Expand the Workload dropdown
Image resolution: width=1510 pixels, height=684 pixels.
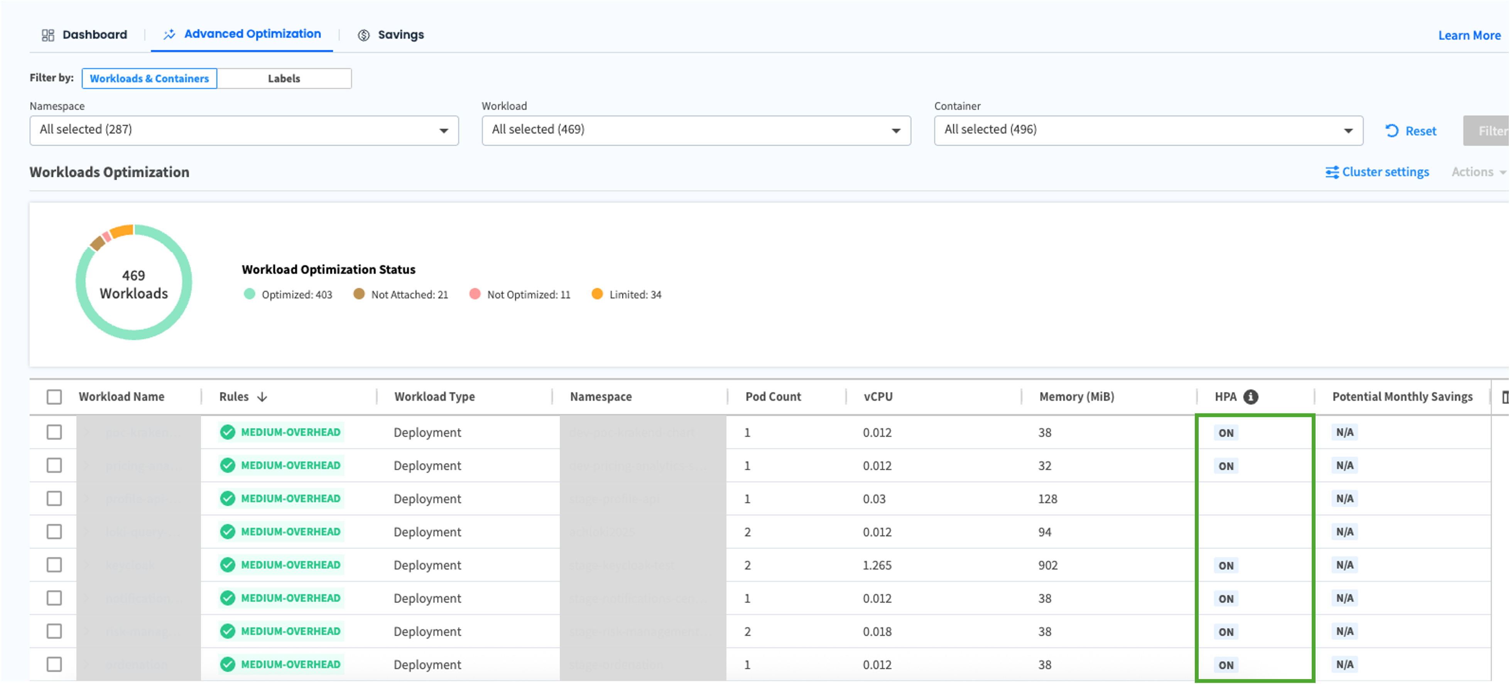coord(696,130)
